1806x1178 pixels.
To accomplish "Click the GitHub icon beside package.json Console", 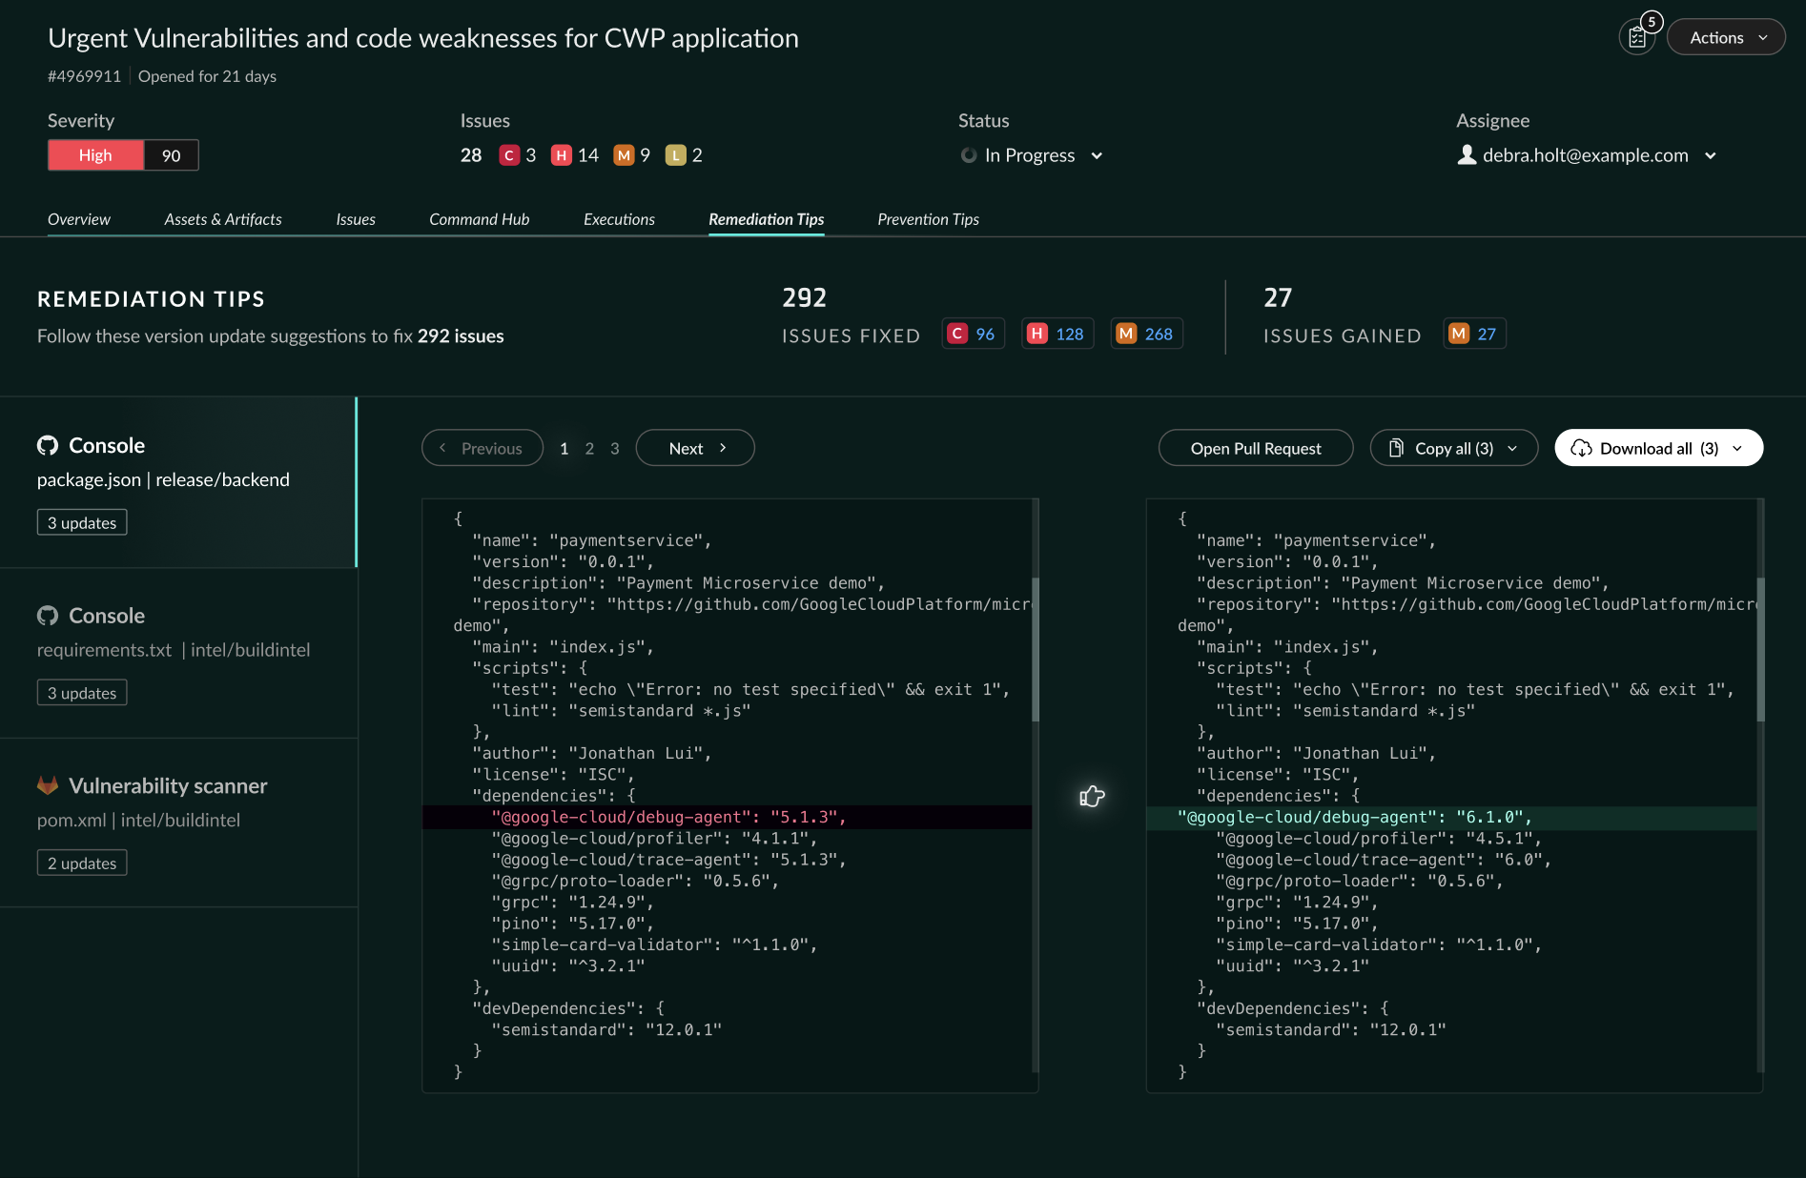I will point(48,445).
